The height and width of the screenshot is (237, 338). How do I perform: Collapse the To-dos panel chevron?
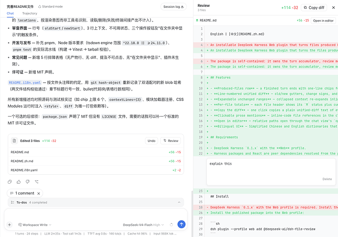pos(179,202)
